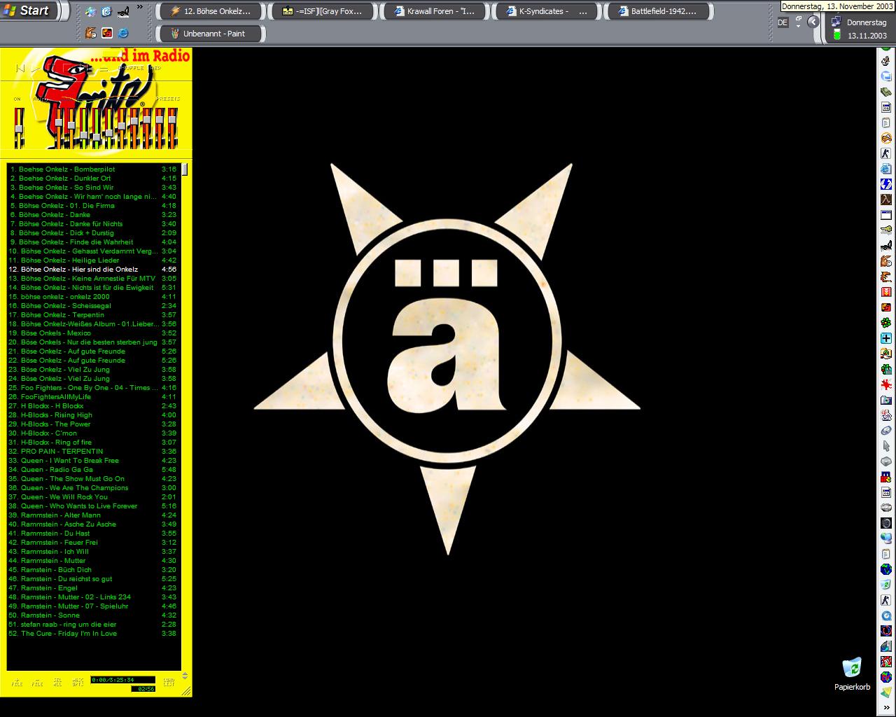Viewport: 896px width, 717px height.
Task: Click the first equalizer band slider handle
Action: (59, 123)
